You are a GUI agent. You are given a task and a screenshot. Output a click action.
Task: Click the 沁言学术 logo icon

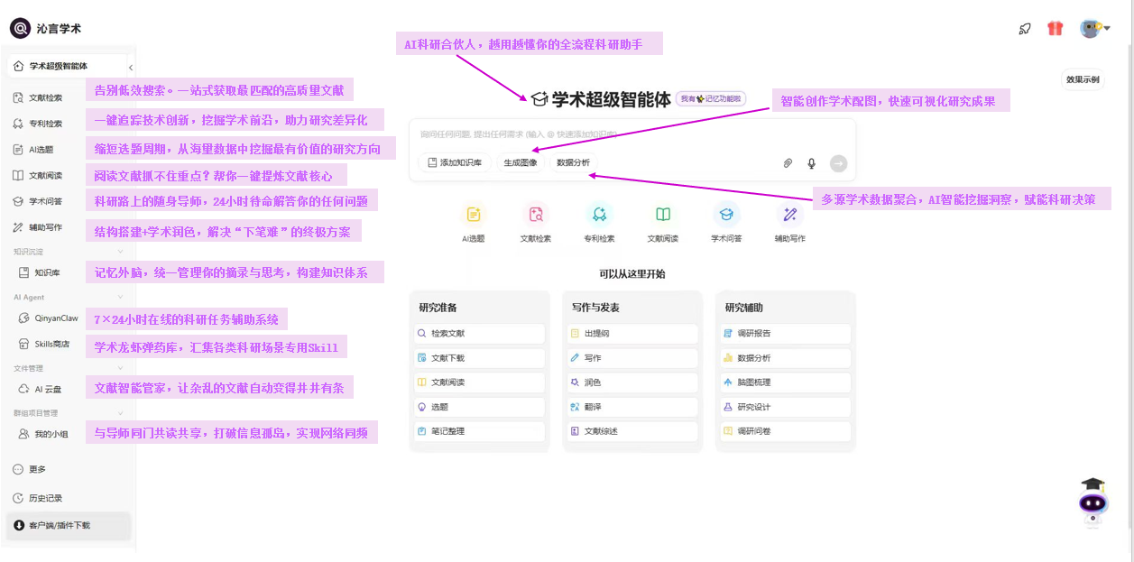[21, 28]
